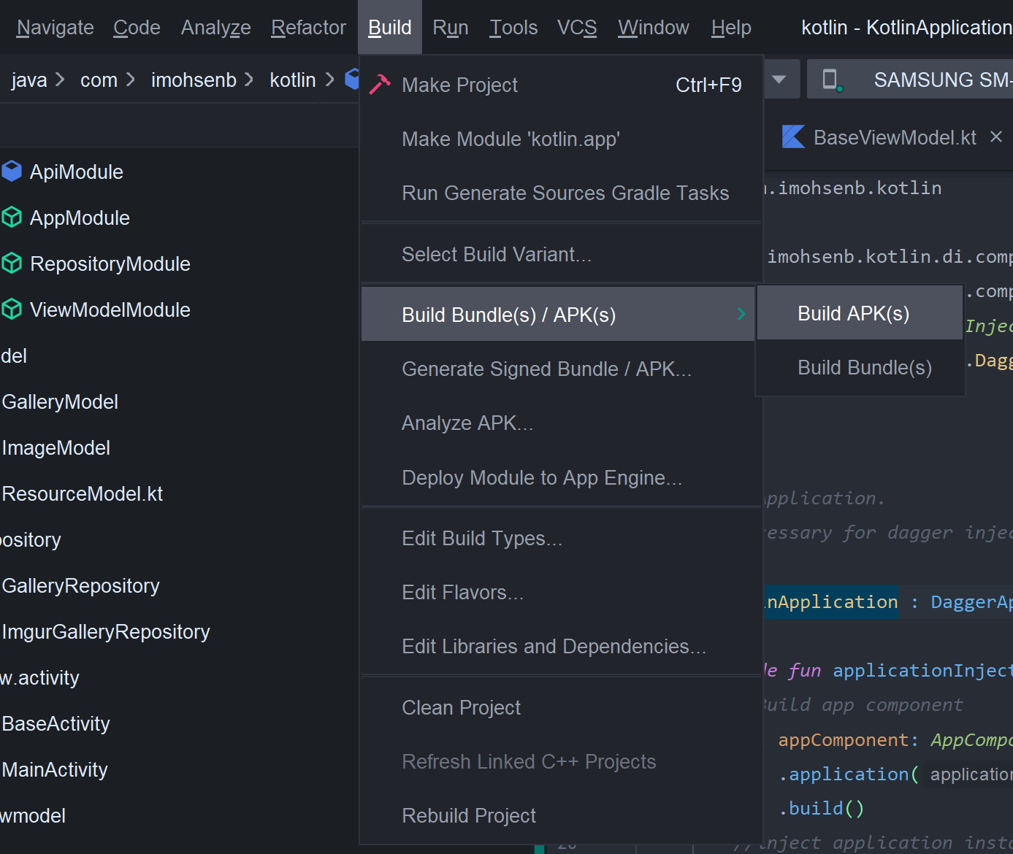Select Refresh Linked C++ Projects
Viewport: 1013px width, 854px height.
pos(561,761)
